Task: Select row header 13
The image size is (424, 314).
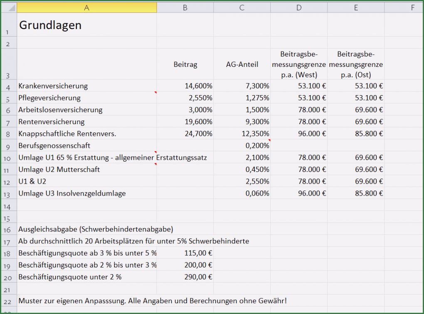Action: coord(9,193)
